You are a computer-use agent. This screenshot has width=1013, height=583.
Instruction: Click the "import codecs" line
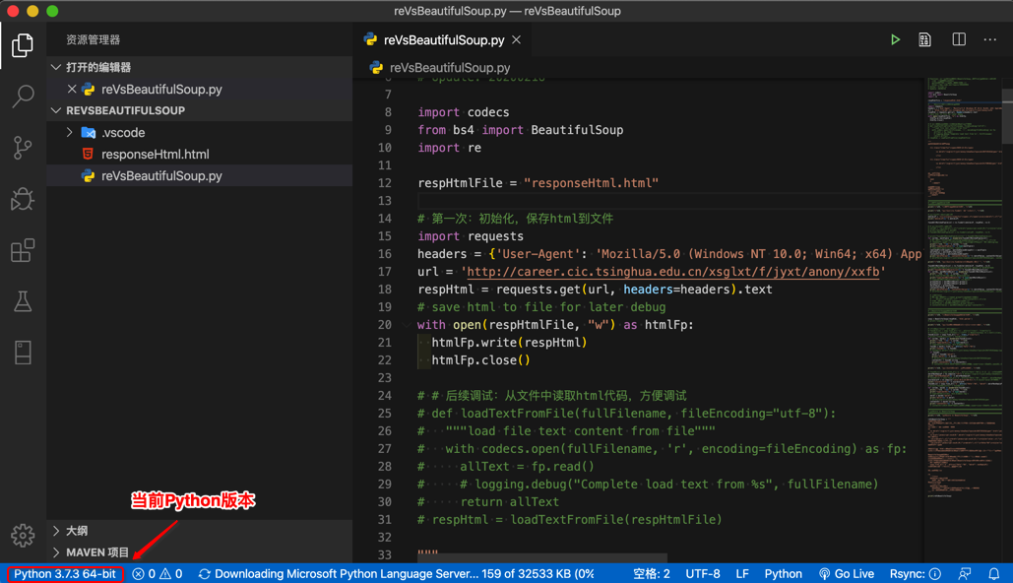(464, 112)
